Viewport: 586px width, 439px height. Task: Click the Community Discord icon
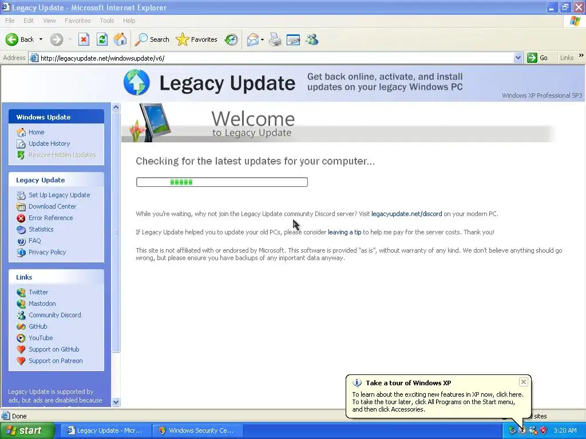(x=21, y=315)
